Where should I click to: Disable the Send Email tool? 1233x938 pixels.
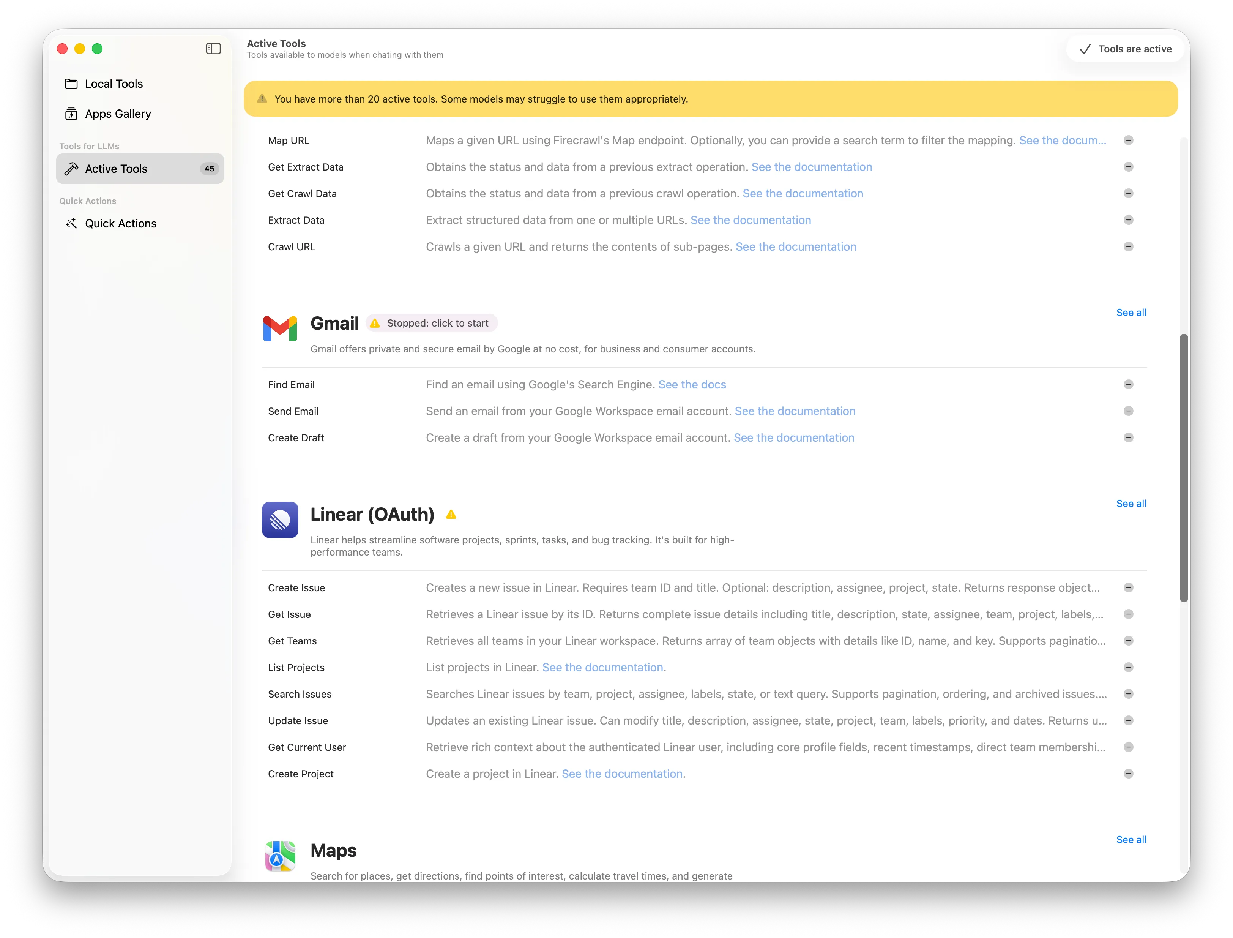[1129, 411]
